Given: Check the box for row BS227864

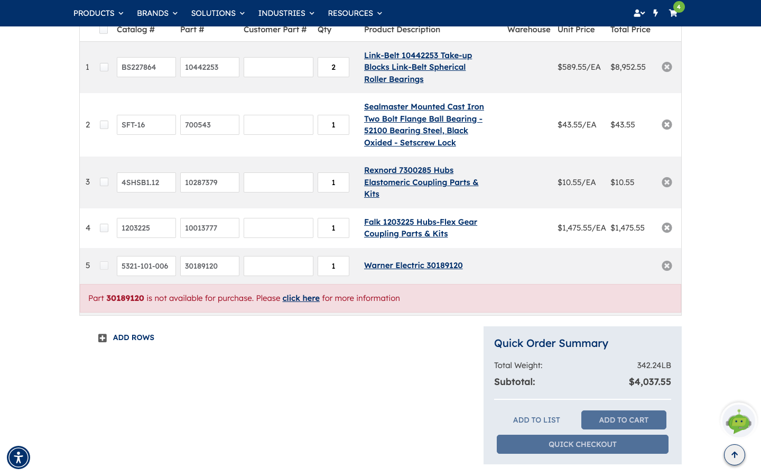Looking at the screenshot, I should (x=104, y=67).
